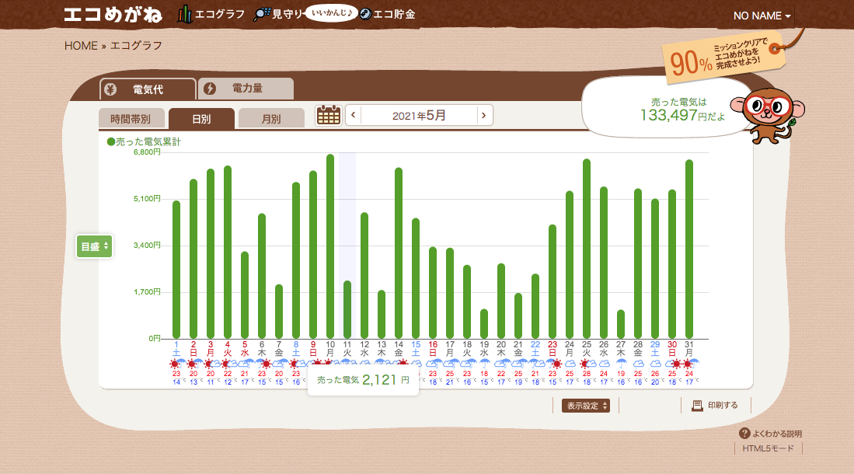Click the highlighted bar for day 11
The image size is (854, 474).
click(347, 309)
